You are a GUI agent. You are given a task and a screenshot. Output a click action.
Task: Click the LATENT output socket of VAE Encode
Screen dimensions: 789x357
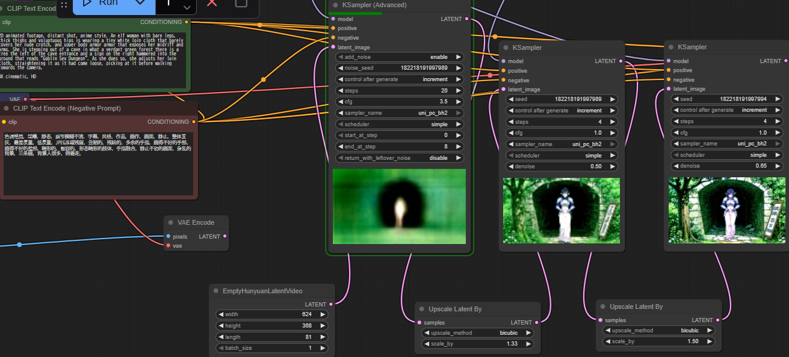(x=224, y=236)
